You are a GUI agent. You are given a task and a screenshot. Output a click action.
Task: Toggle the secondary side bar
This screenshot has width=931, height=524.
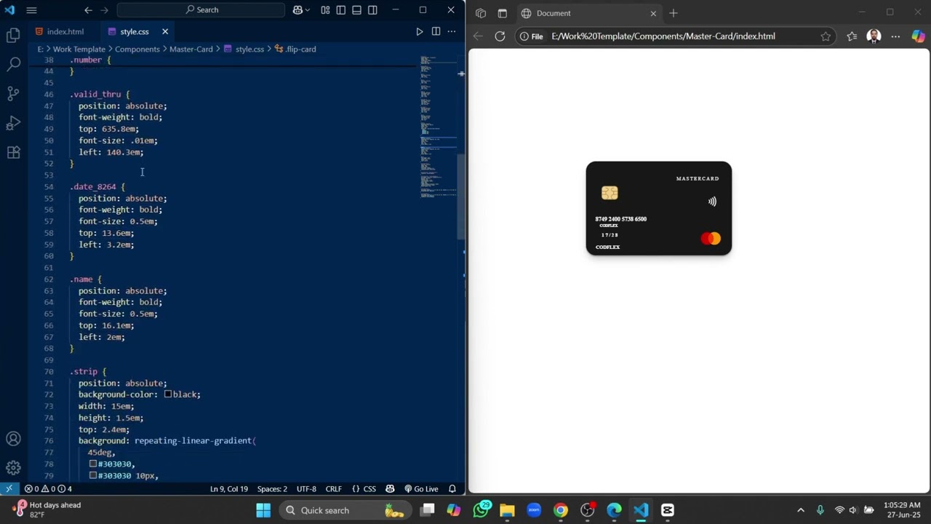pos(373,10)
